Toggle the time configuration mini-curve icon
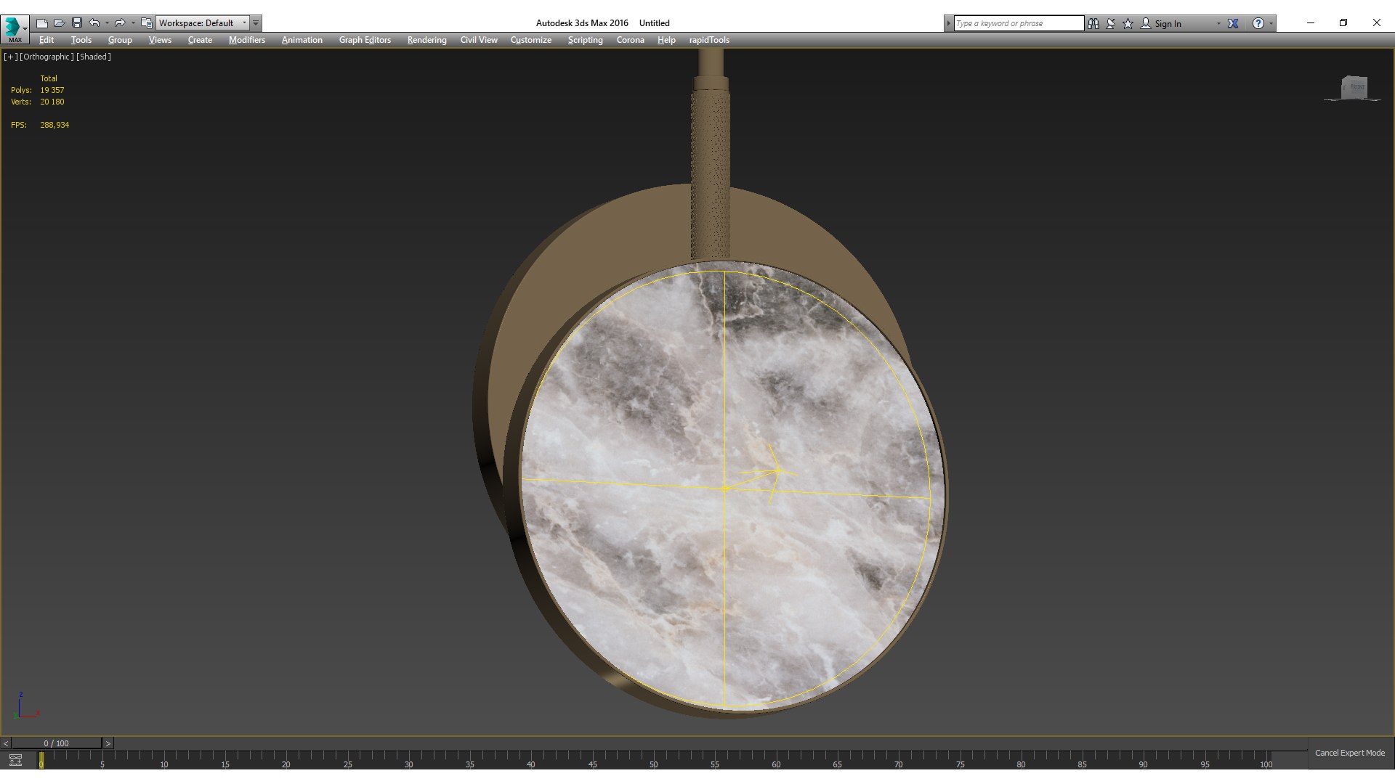 [15, 760]
